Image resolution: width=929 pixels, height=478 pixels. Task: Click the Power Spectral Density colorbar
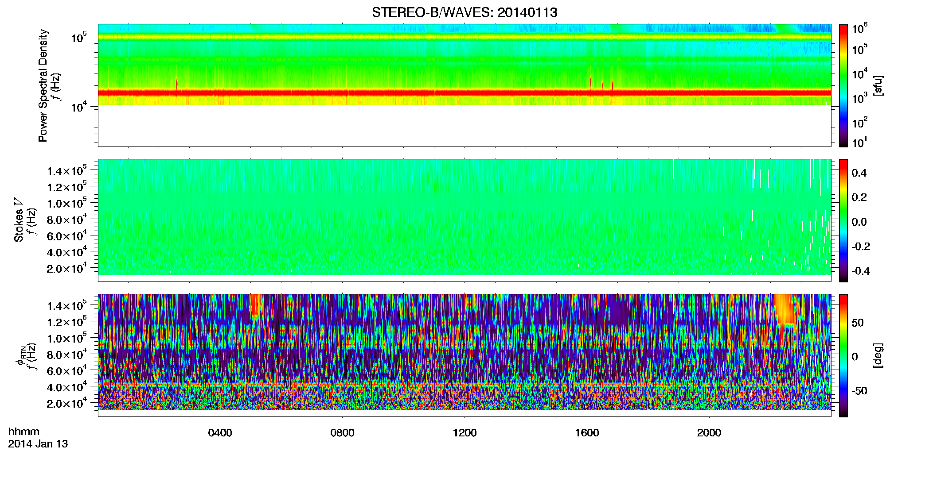pos(843,85)
